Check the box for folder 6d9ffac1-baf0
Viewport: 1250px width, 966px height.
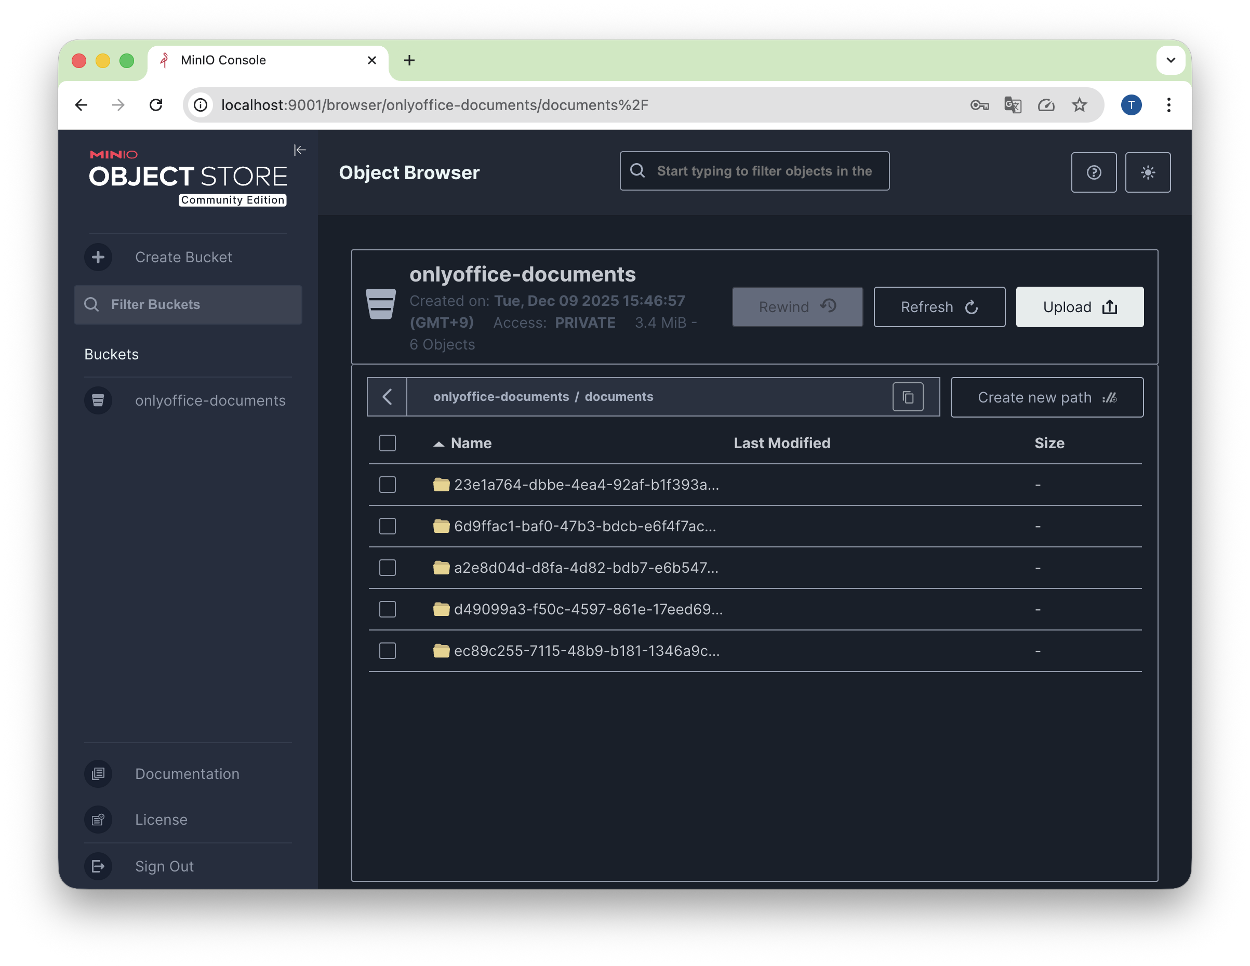pyautogui.click(x=388, y=526)
